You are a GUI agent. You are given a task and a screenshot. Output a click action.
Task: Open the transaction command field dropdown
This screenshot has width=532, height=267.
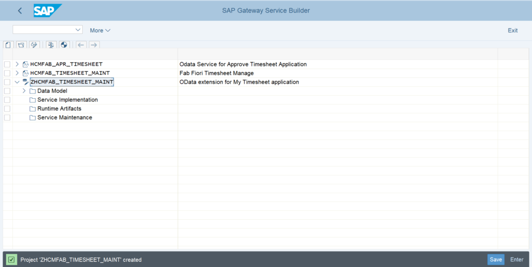click(x=78, y=30)
